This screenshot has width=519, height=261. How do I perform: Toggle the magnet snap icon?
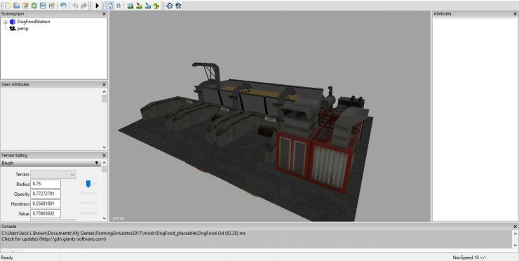(x=119, y=6)
